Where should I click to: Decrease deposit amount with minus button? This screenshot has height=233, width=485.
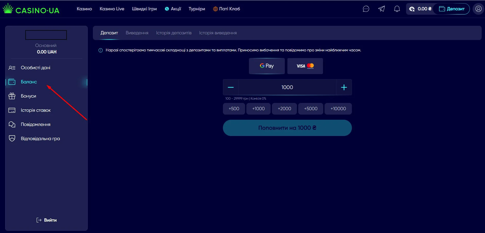(x=231, y=87)
